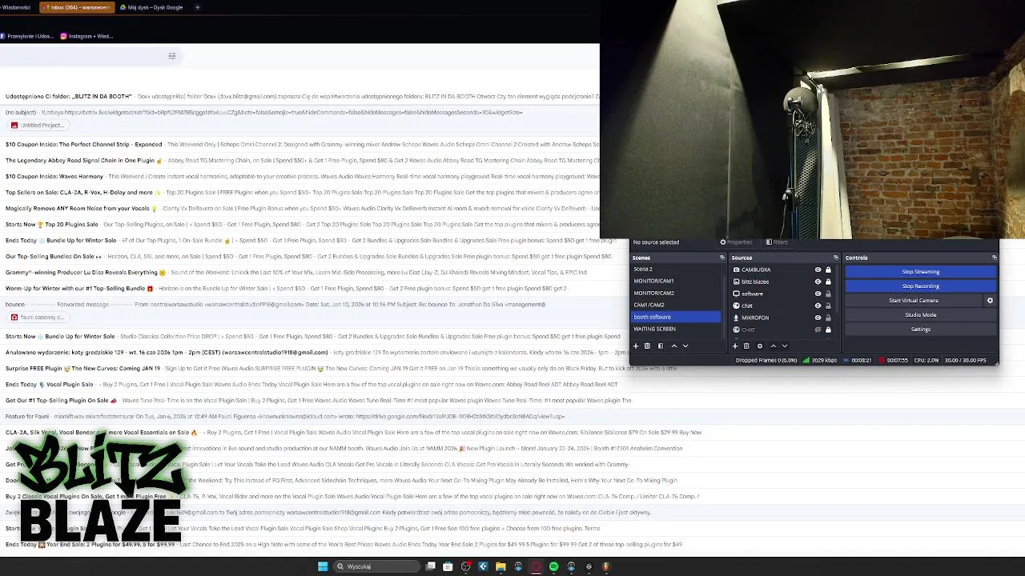Screen dimensions: 1025x576
Task: Unlock the uppercase CHAT source
Action: coord(828,330)
